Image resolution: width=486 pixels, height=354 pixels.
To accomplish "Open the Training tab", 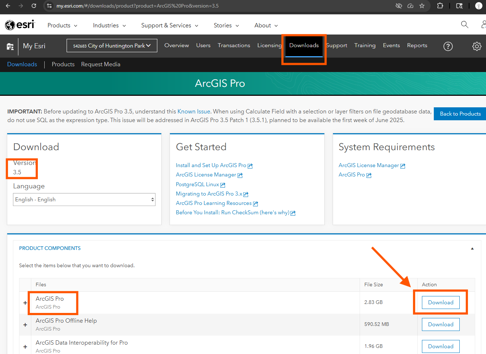I will point(365,45).
